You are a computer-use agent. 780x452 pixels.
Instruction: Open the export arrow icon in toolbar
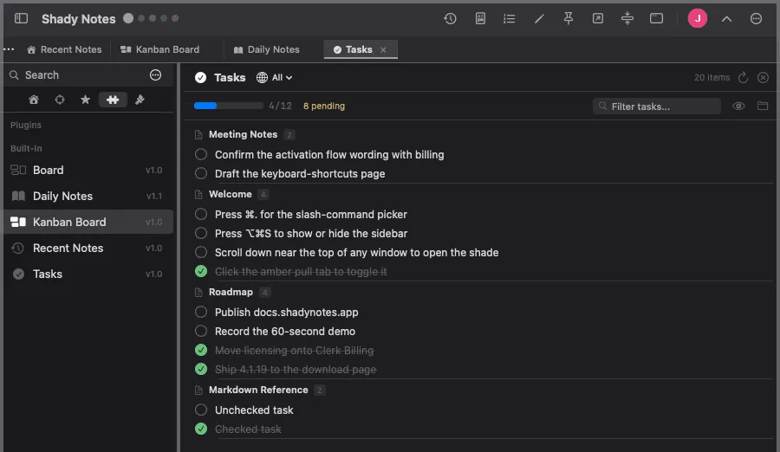coord(597,18)
